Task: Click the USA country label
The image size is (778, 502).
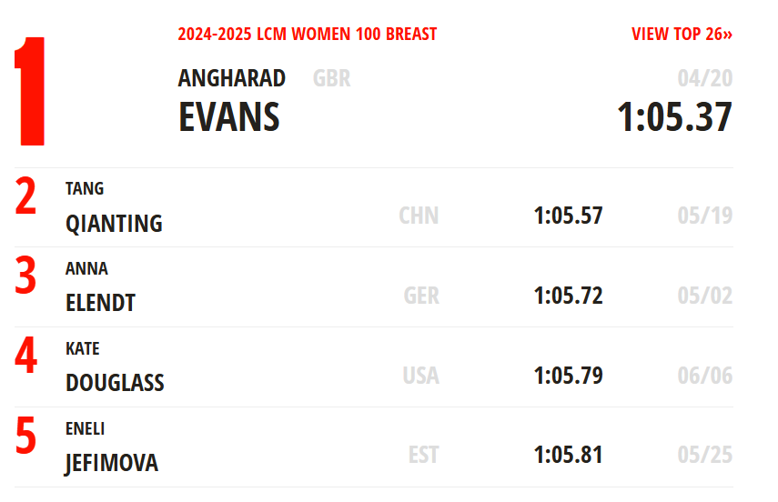Action: pos(420,376)
